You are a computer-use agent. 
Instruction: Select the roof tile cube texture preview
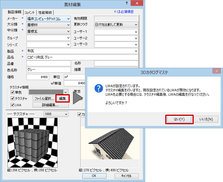click(x=32, y=143)
